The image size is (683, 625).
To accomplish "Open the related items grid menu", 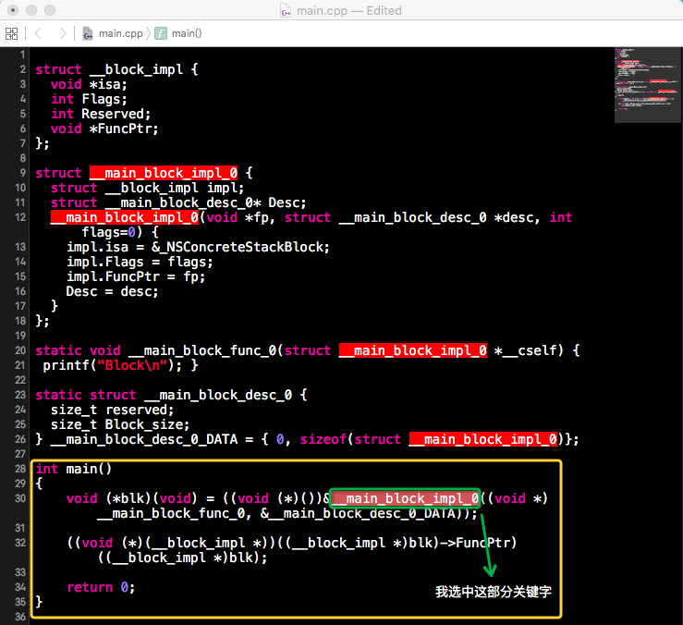I will 11,33.
